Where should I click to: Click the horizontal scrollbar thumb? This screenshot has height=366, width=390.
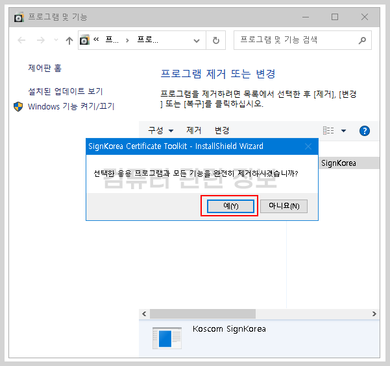(202, 314)
